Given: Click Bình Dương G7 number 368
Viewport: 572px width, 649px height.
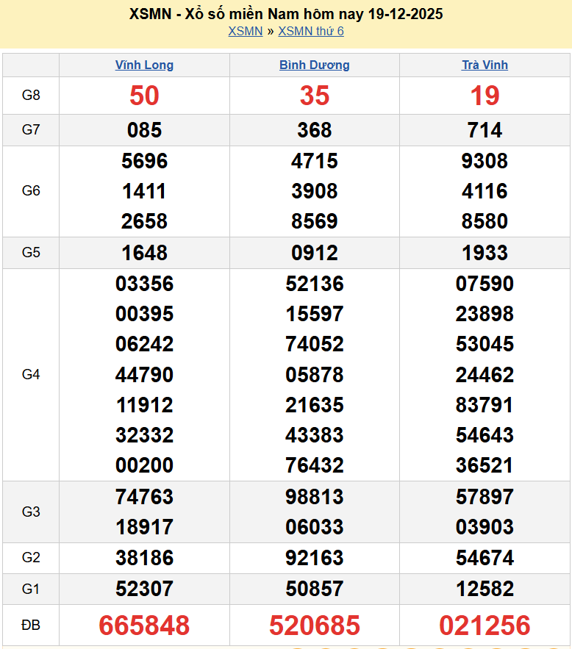Looking at the screenshot, I should (314, 130).
